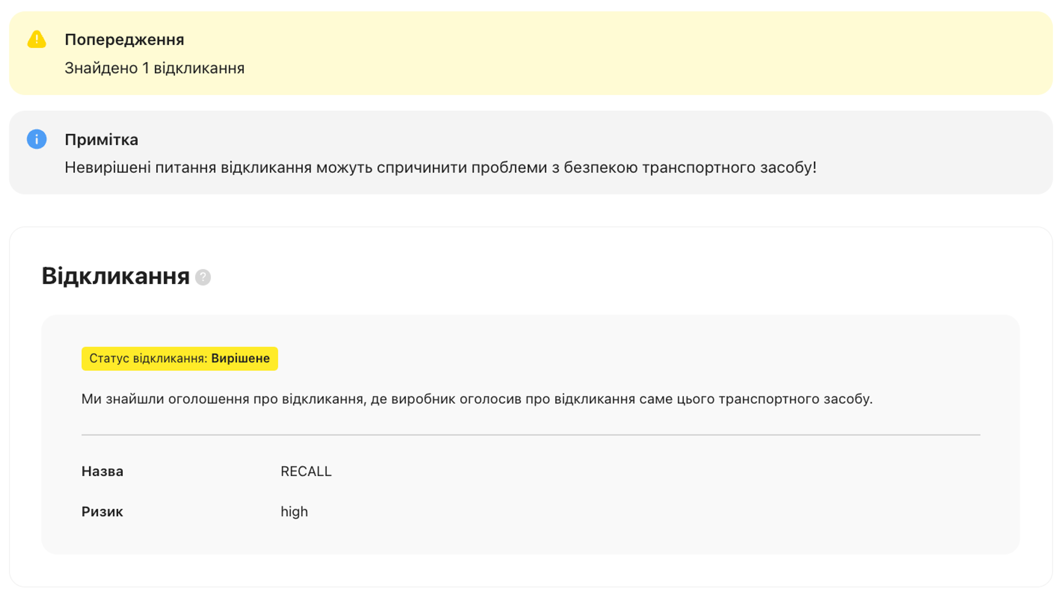
Task: Select the Примітка heading
Action: click(102, 139)
